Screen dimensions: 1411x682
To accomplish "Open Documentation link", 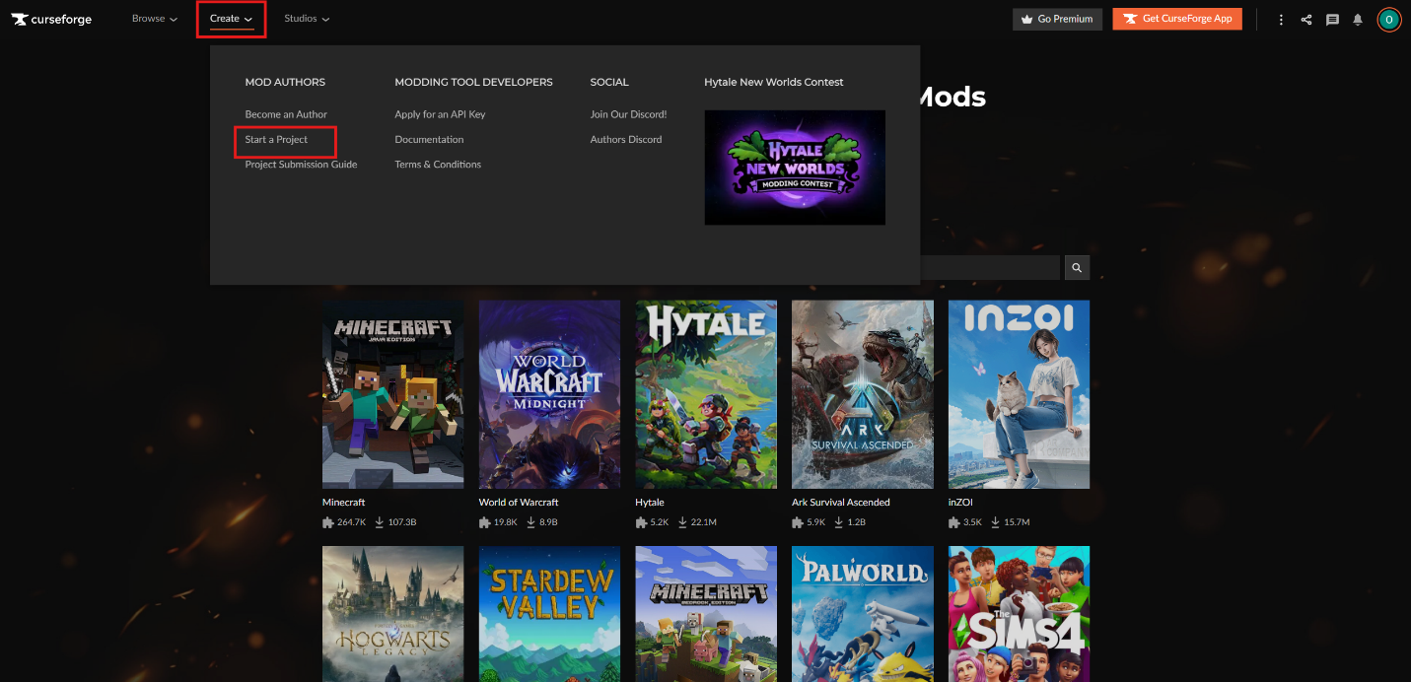I will pos(429,140).
